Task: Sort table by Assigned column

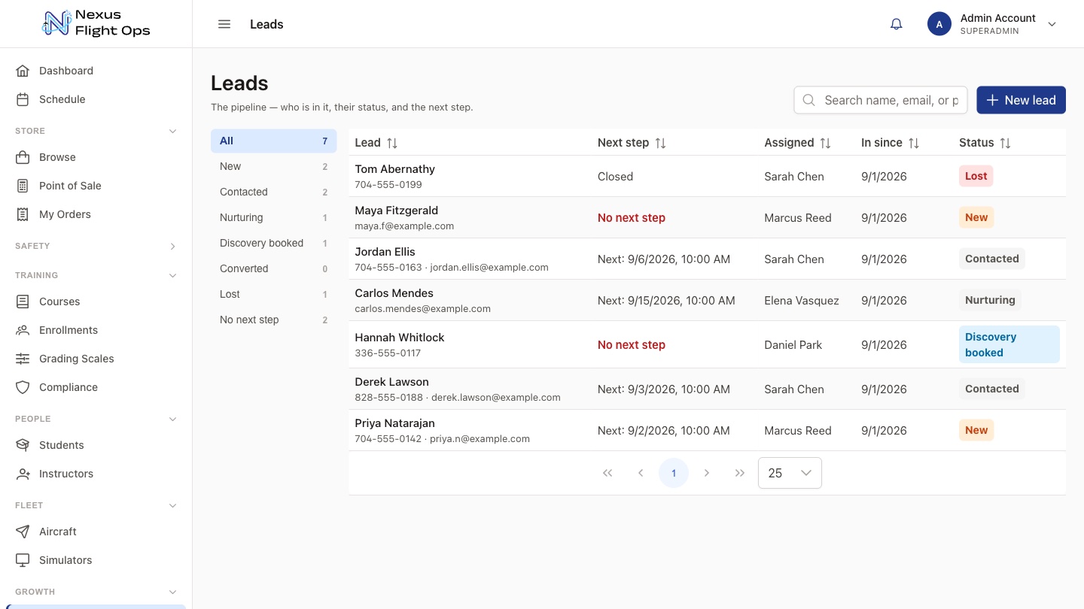Action: tap(825, 143)
